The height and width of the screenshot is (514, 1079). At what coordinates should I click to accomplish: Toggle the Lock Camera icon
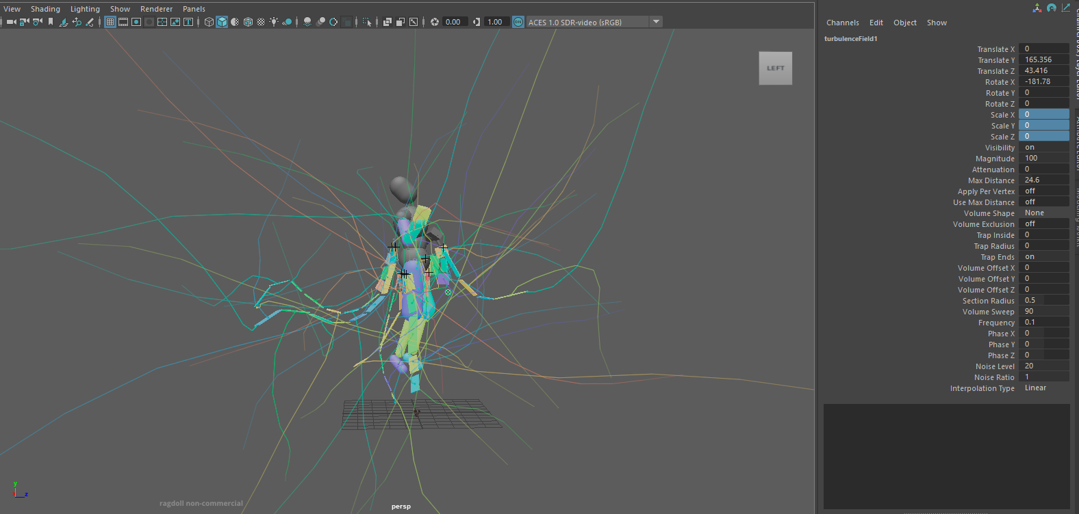tap(24, 22)
